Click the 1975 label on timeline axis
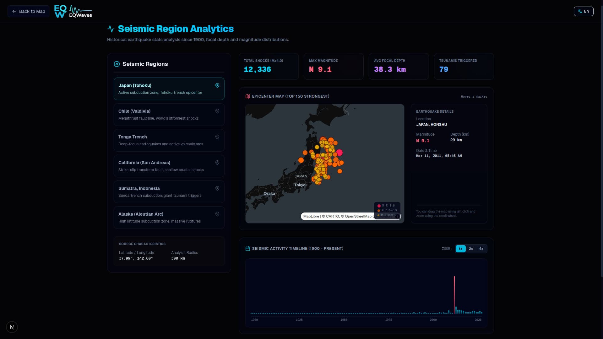Screen dimensions: 603x339 coord(388,320)
